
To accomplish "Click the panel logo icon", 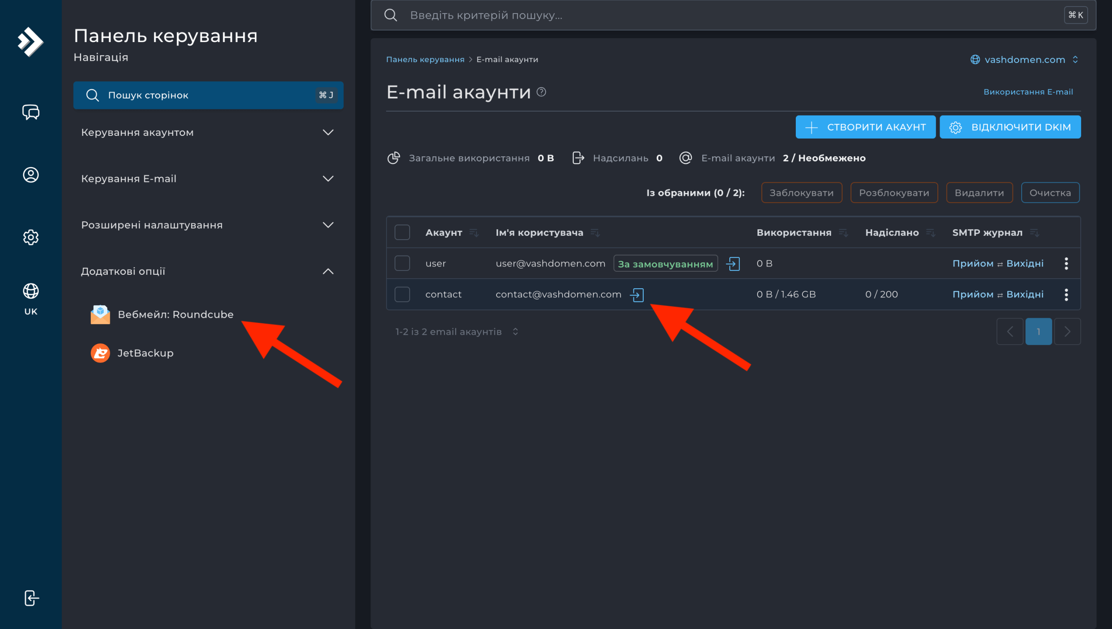I will pyautogui.click(x=30, y=42).
